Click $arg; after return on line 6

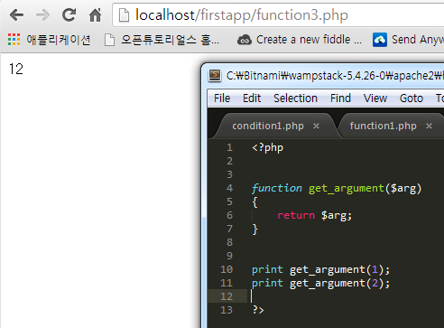click(x=337, y=216)
